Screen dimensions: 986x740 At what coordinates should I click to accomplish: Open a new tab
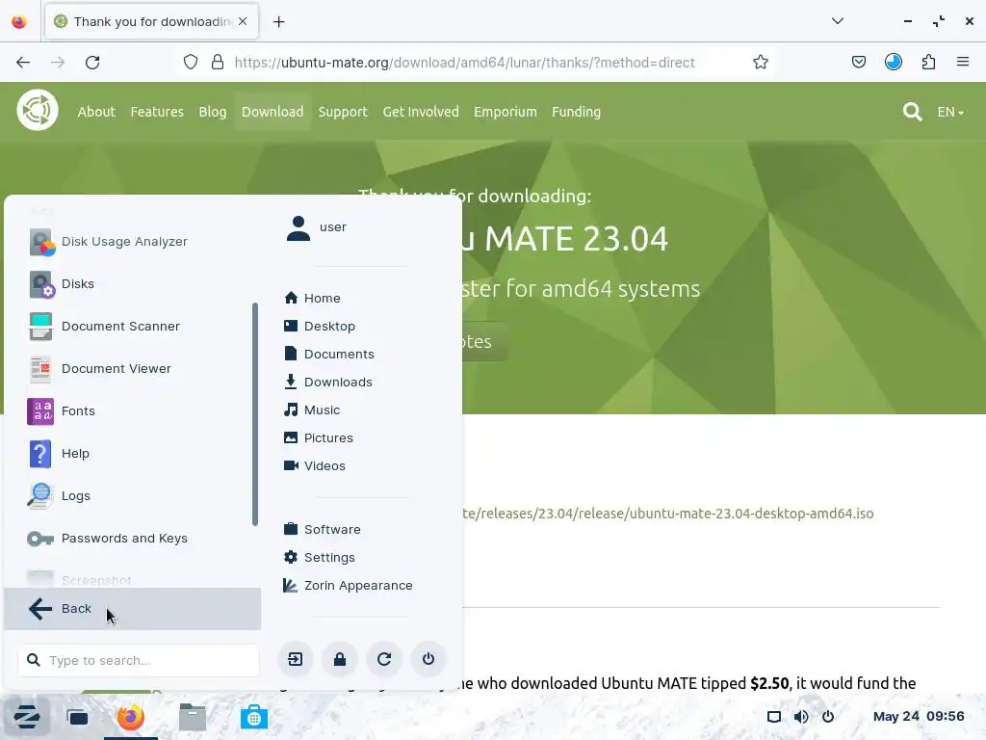point(278,22)
